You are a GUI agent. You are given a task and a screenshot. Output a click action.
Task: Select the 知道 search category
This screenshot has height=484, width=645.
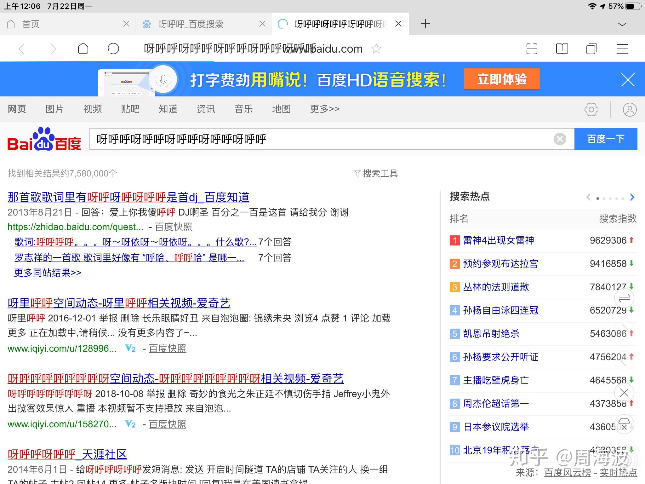pos(168,109)
